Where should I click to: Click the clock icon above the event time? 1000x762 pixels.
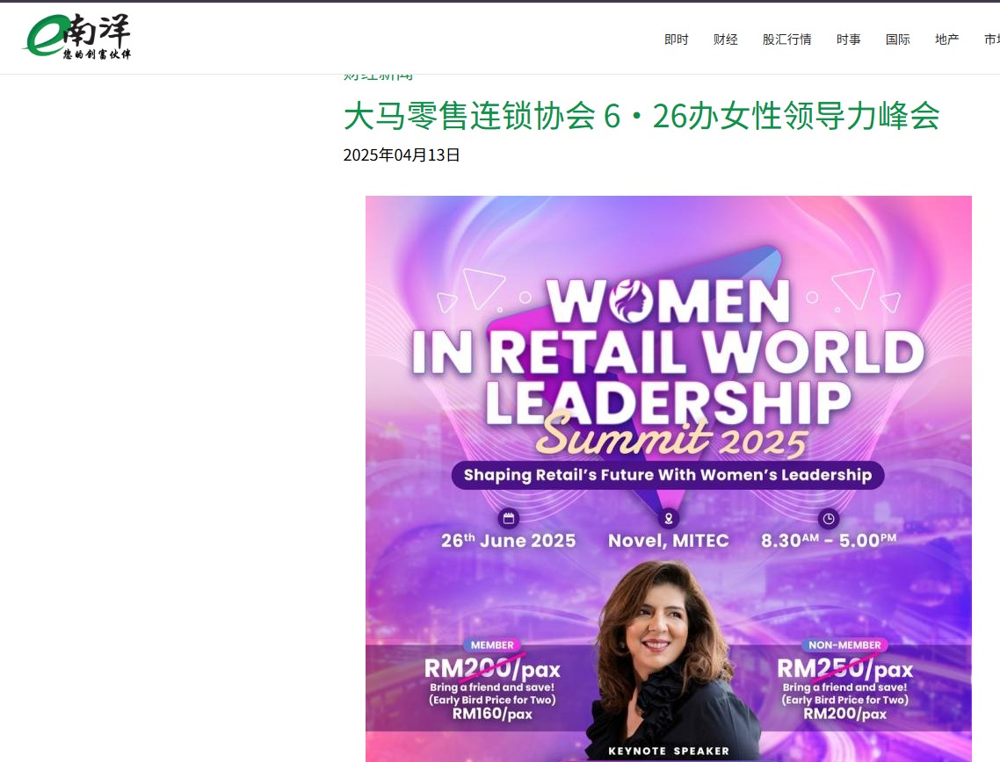click(x=828, y=518)
